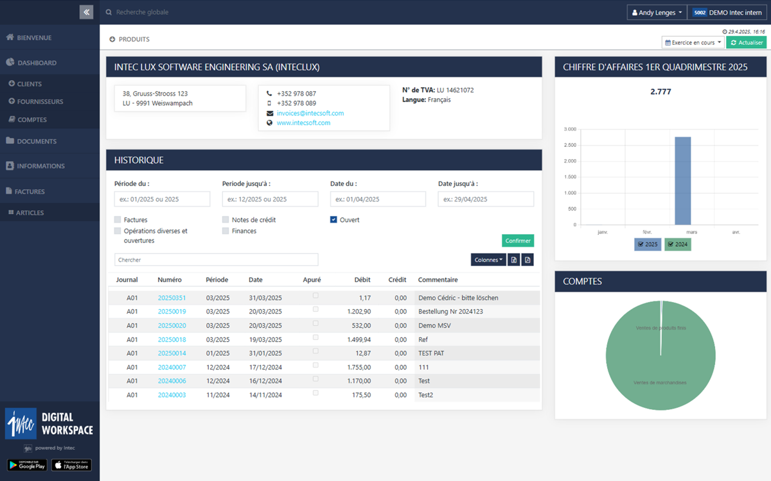
Task: Click the Intec Digital Workspace logo
Action: point(49,424)
